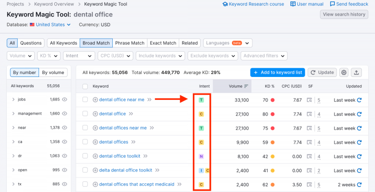Open the table settings gear icon
375x192 pixels.
pos(344,72)
